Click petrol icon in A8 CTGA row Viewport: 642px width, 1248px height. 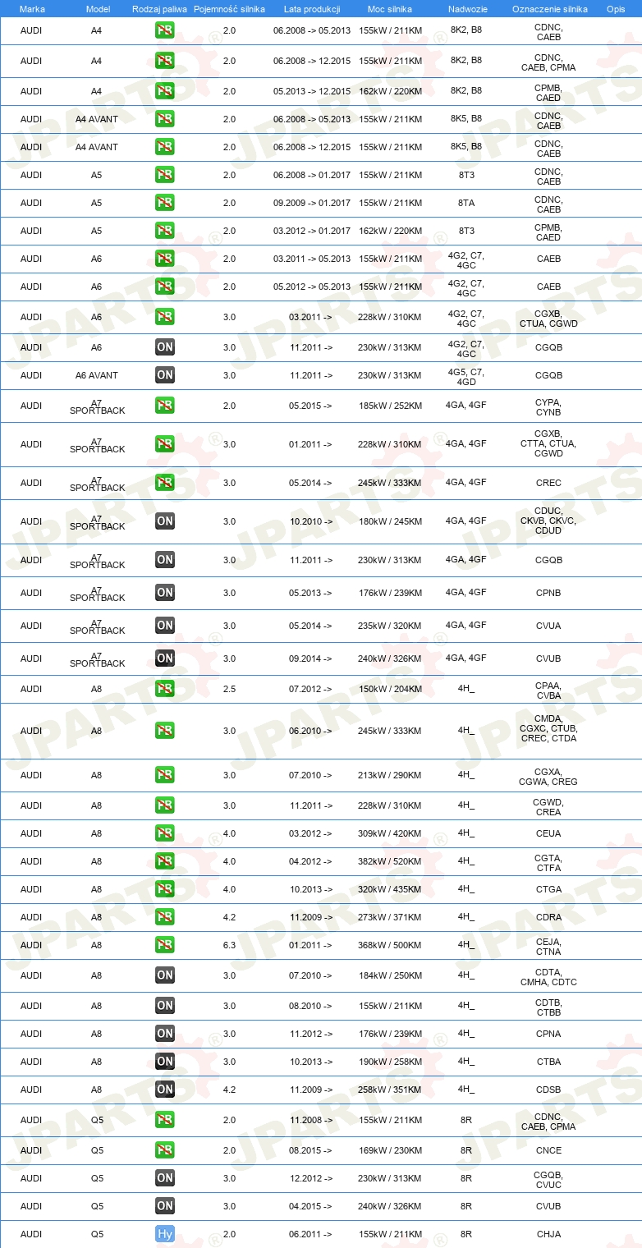point(165,889)
